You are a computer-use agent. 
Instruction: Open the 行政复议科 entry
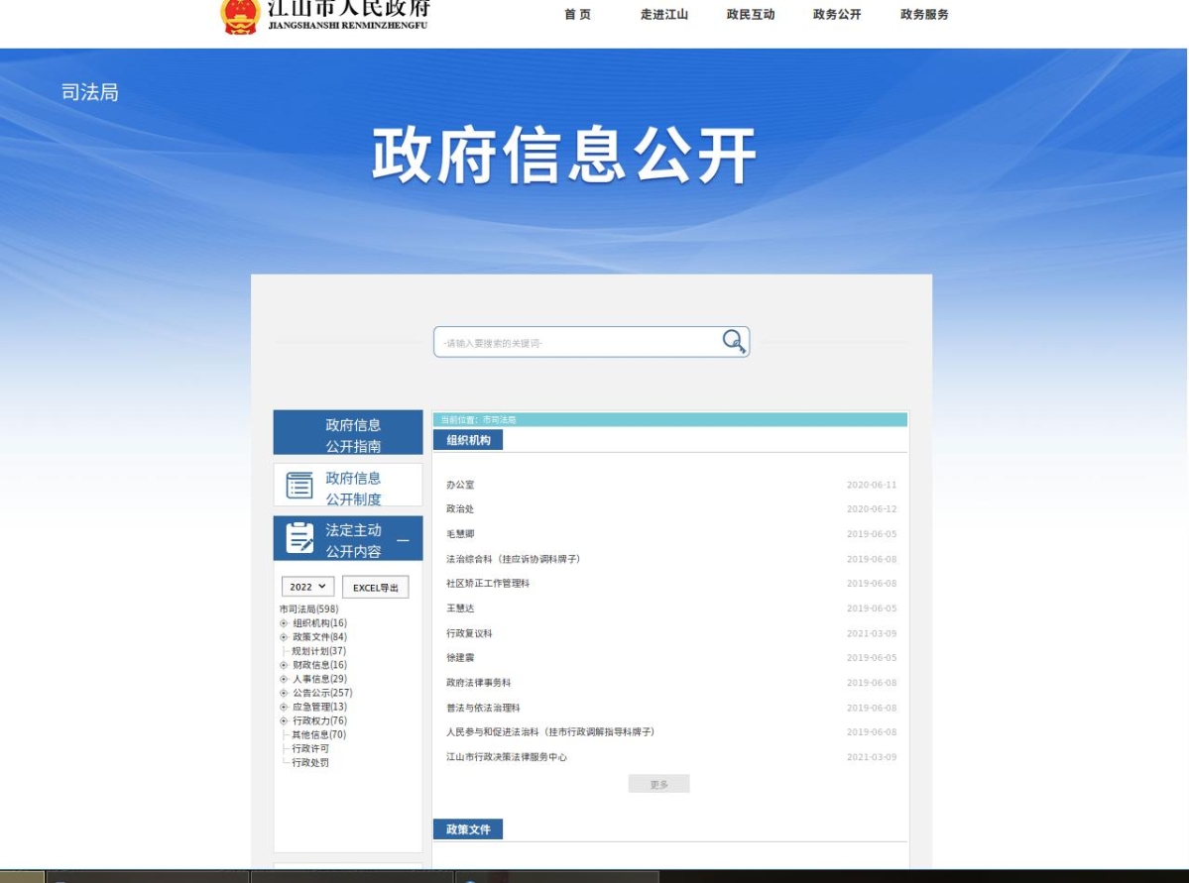[469, 633]
